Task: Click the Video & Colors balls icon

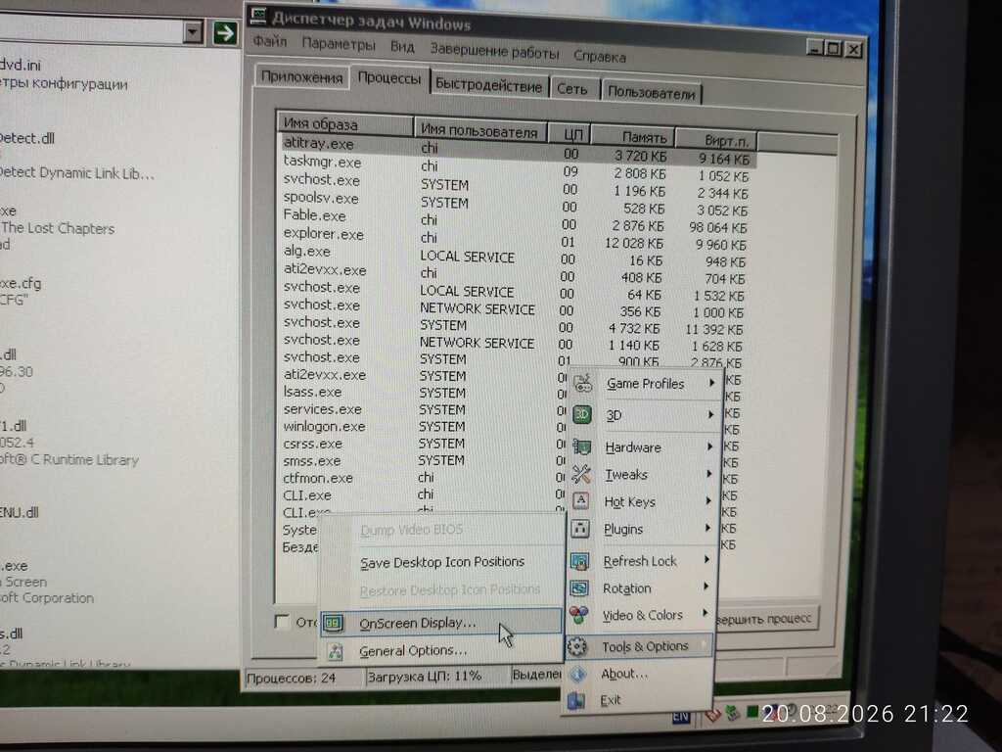Action: point(578,615)
